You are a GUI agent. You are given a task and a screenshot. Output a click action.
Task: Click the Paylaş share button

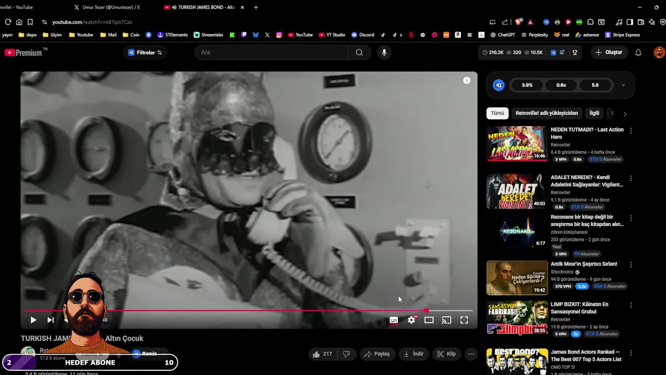point(377,354)
